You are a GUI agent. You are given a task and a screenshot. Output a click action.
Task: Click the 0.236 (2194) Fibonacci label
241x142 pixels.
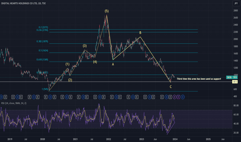pos(42,30)
